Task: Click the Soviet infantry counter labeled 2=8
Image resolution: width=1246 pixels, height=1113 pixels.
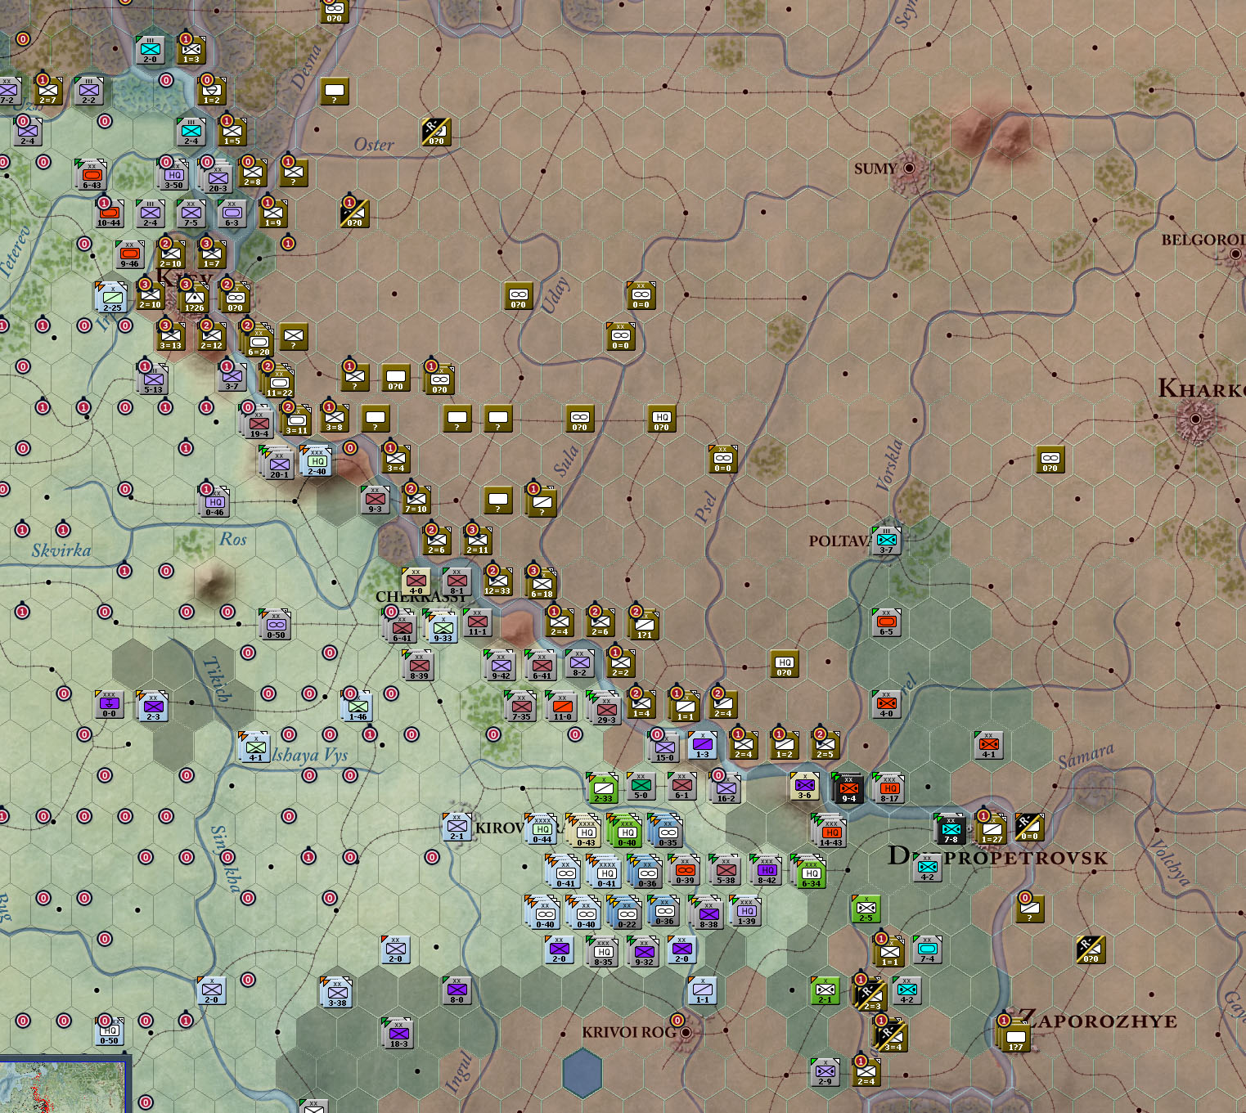Action: click(253, 173)
